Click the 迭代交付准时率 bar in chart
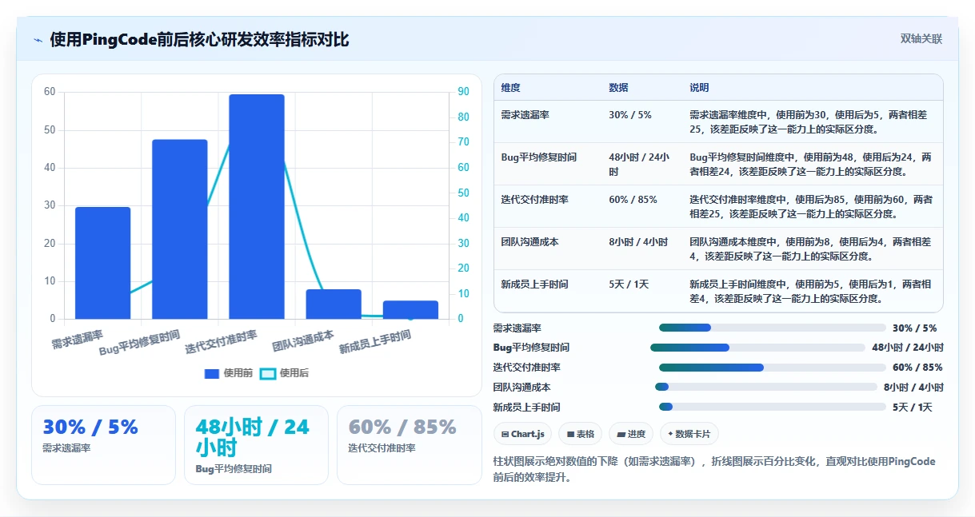 (x=257, y=207)
